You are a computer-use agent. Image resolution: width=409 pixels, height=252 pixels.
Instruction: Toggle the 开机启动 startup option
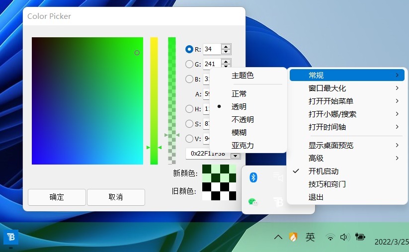point(323,171)
